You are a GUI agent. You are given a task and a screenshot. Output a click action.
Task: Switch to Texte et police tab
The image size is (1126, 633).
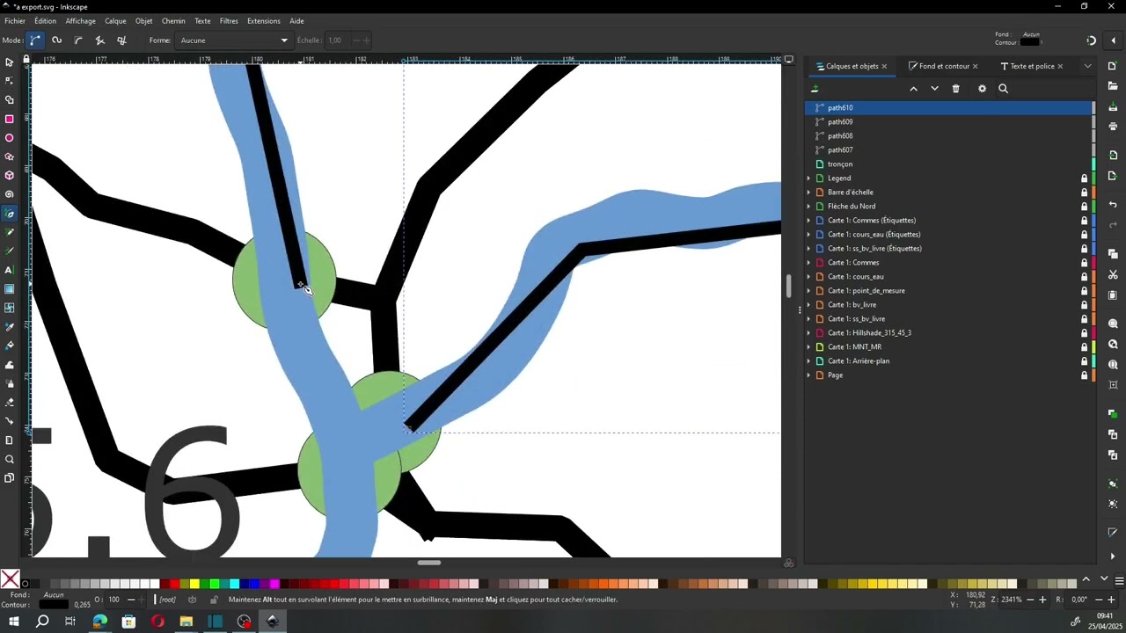(1031, 66)
